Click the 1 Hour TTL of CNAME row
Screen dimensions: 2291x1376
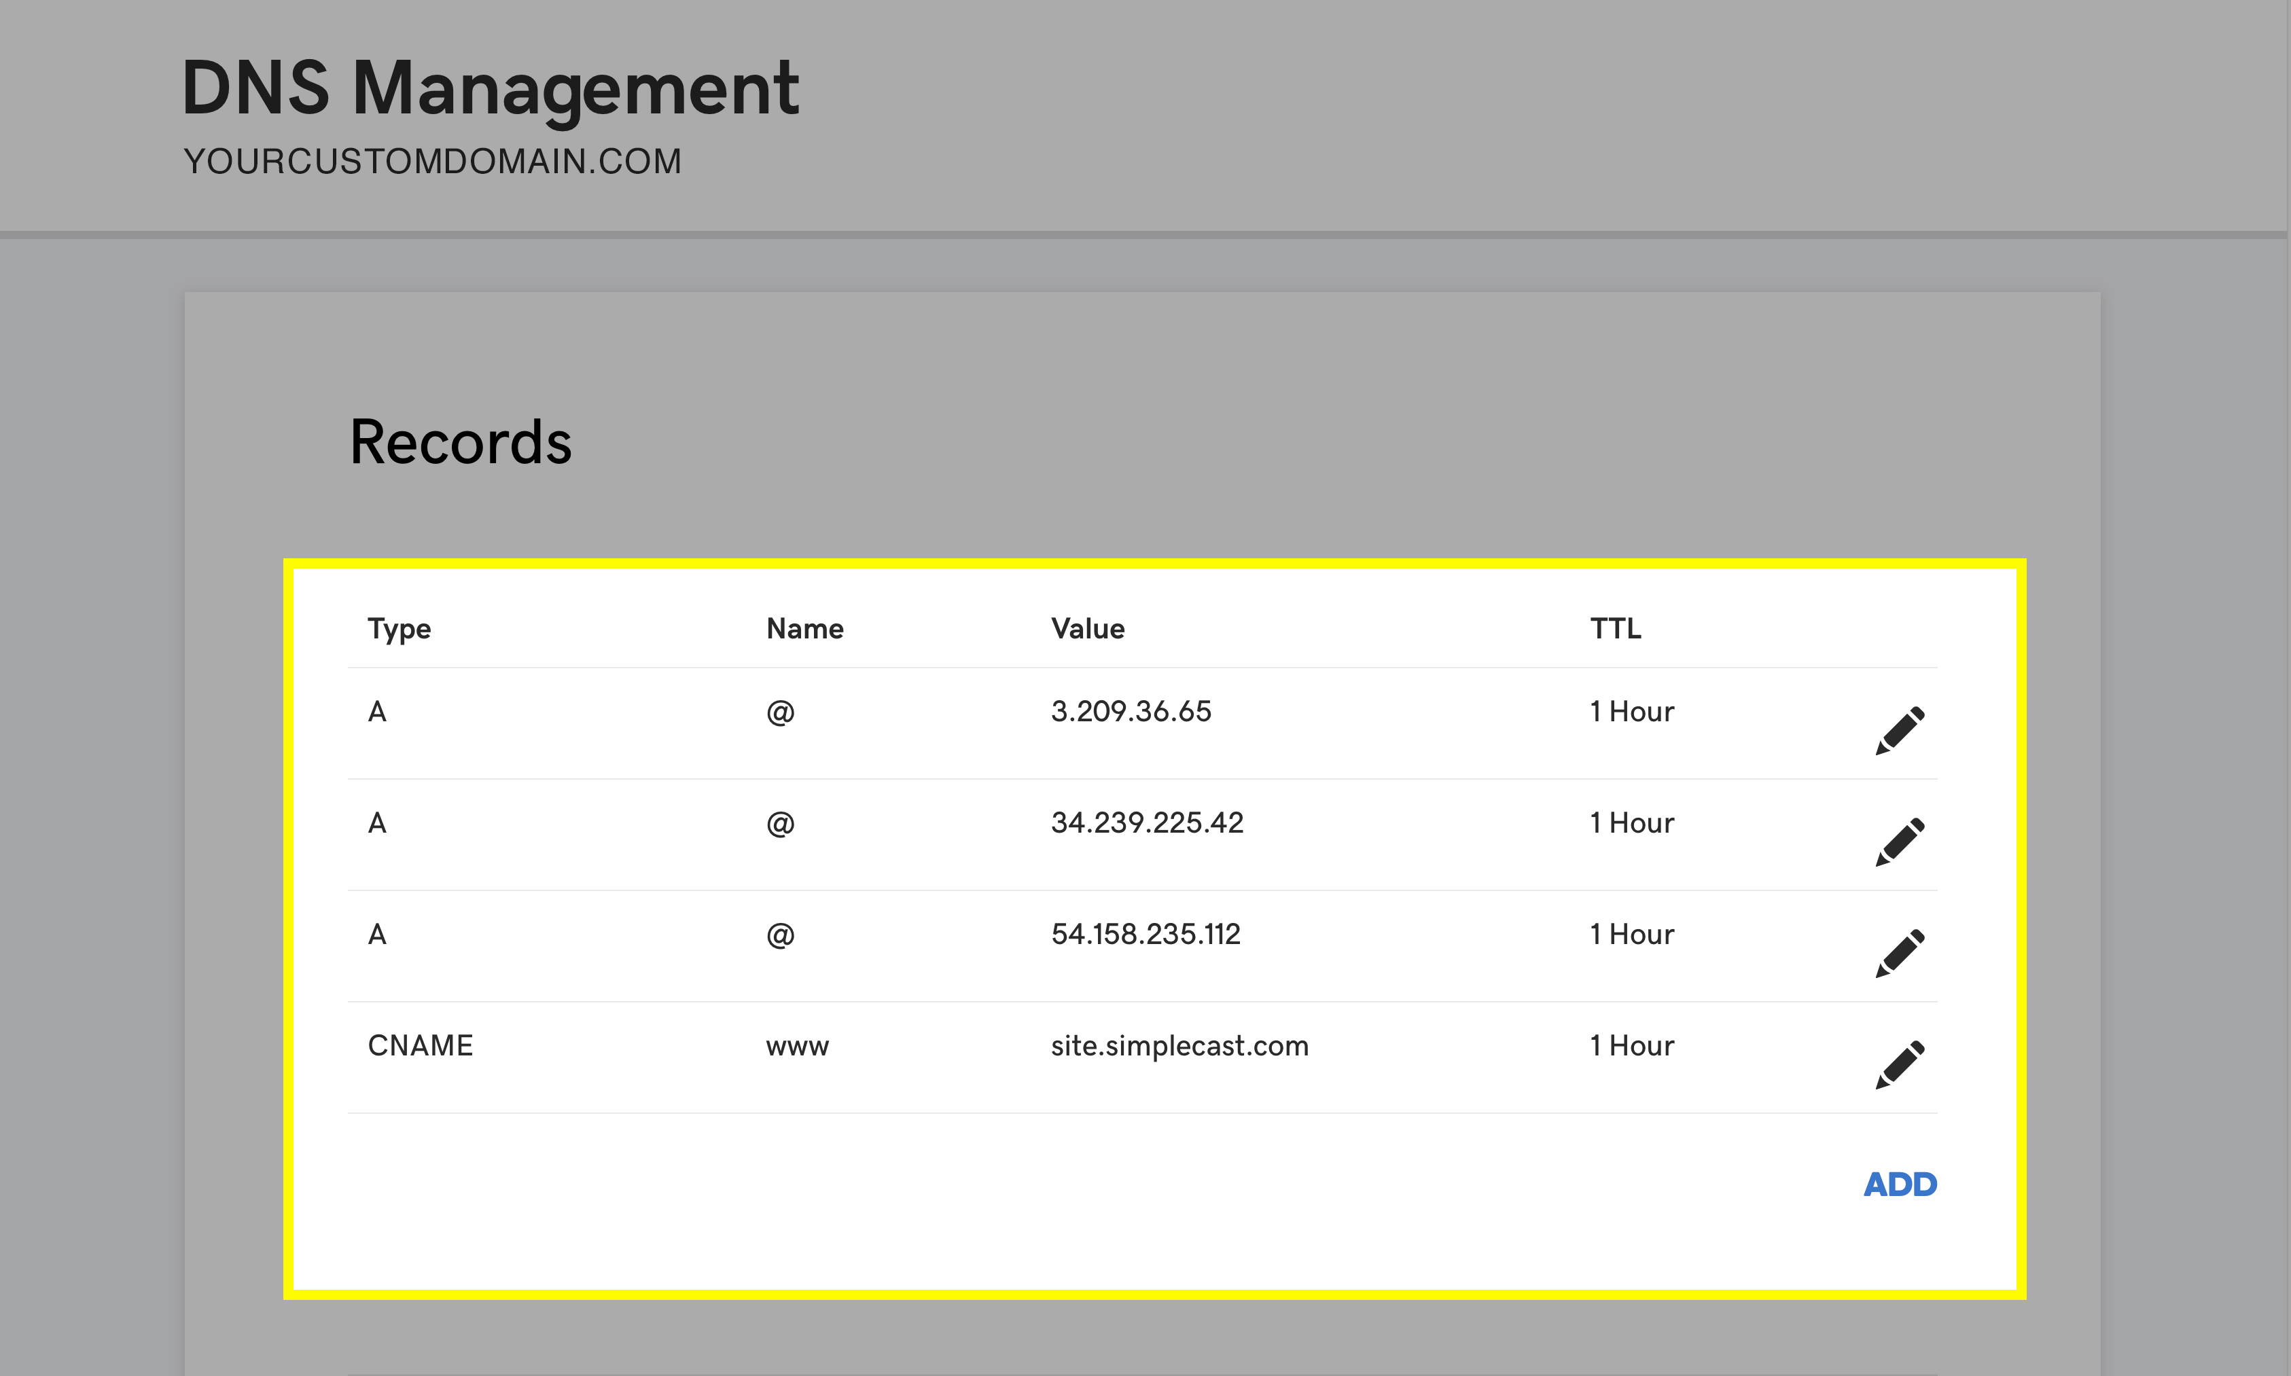(1633, 1045)
